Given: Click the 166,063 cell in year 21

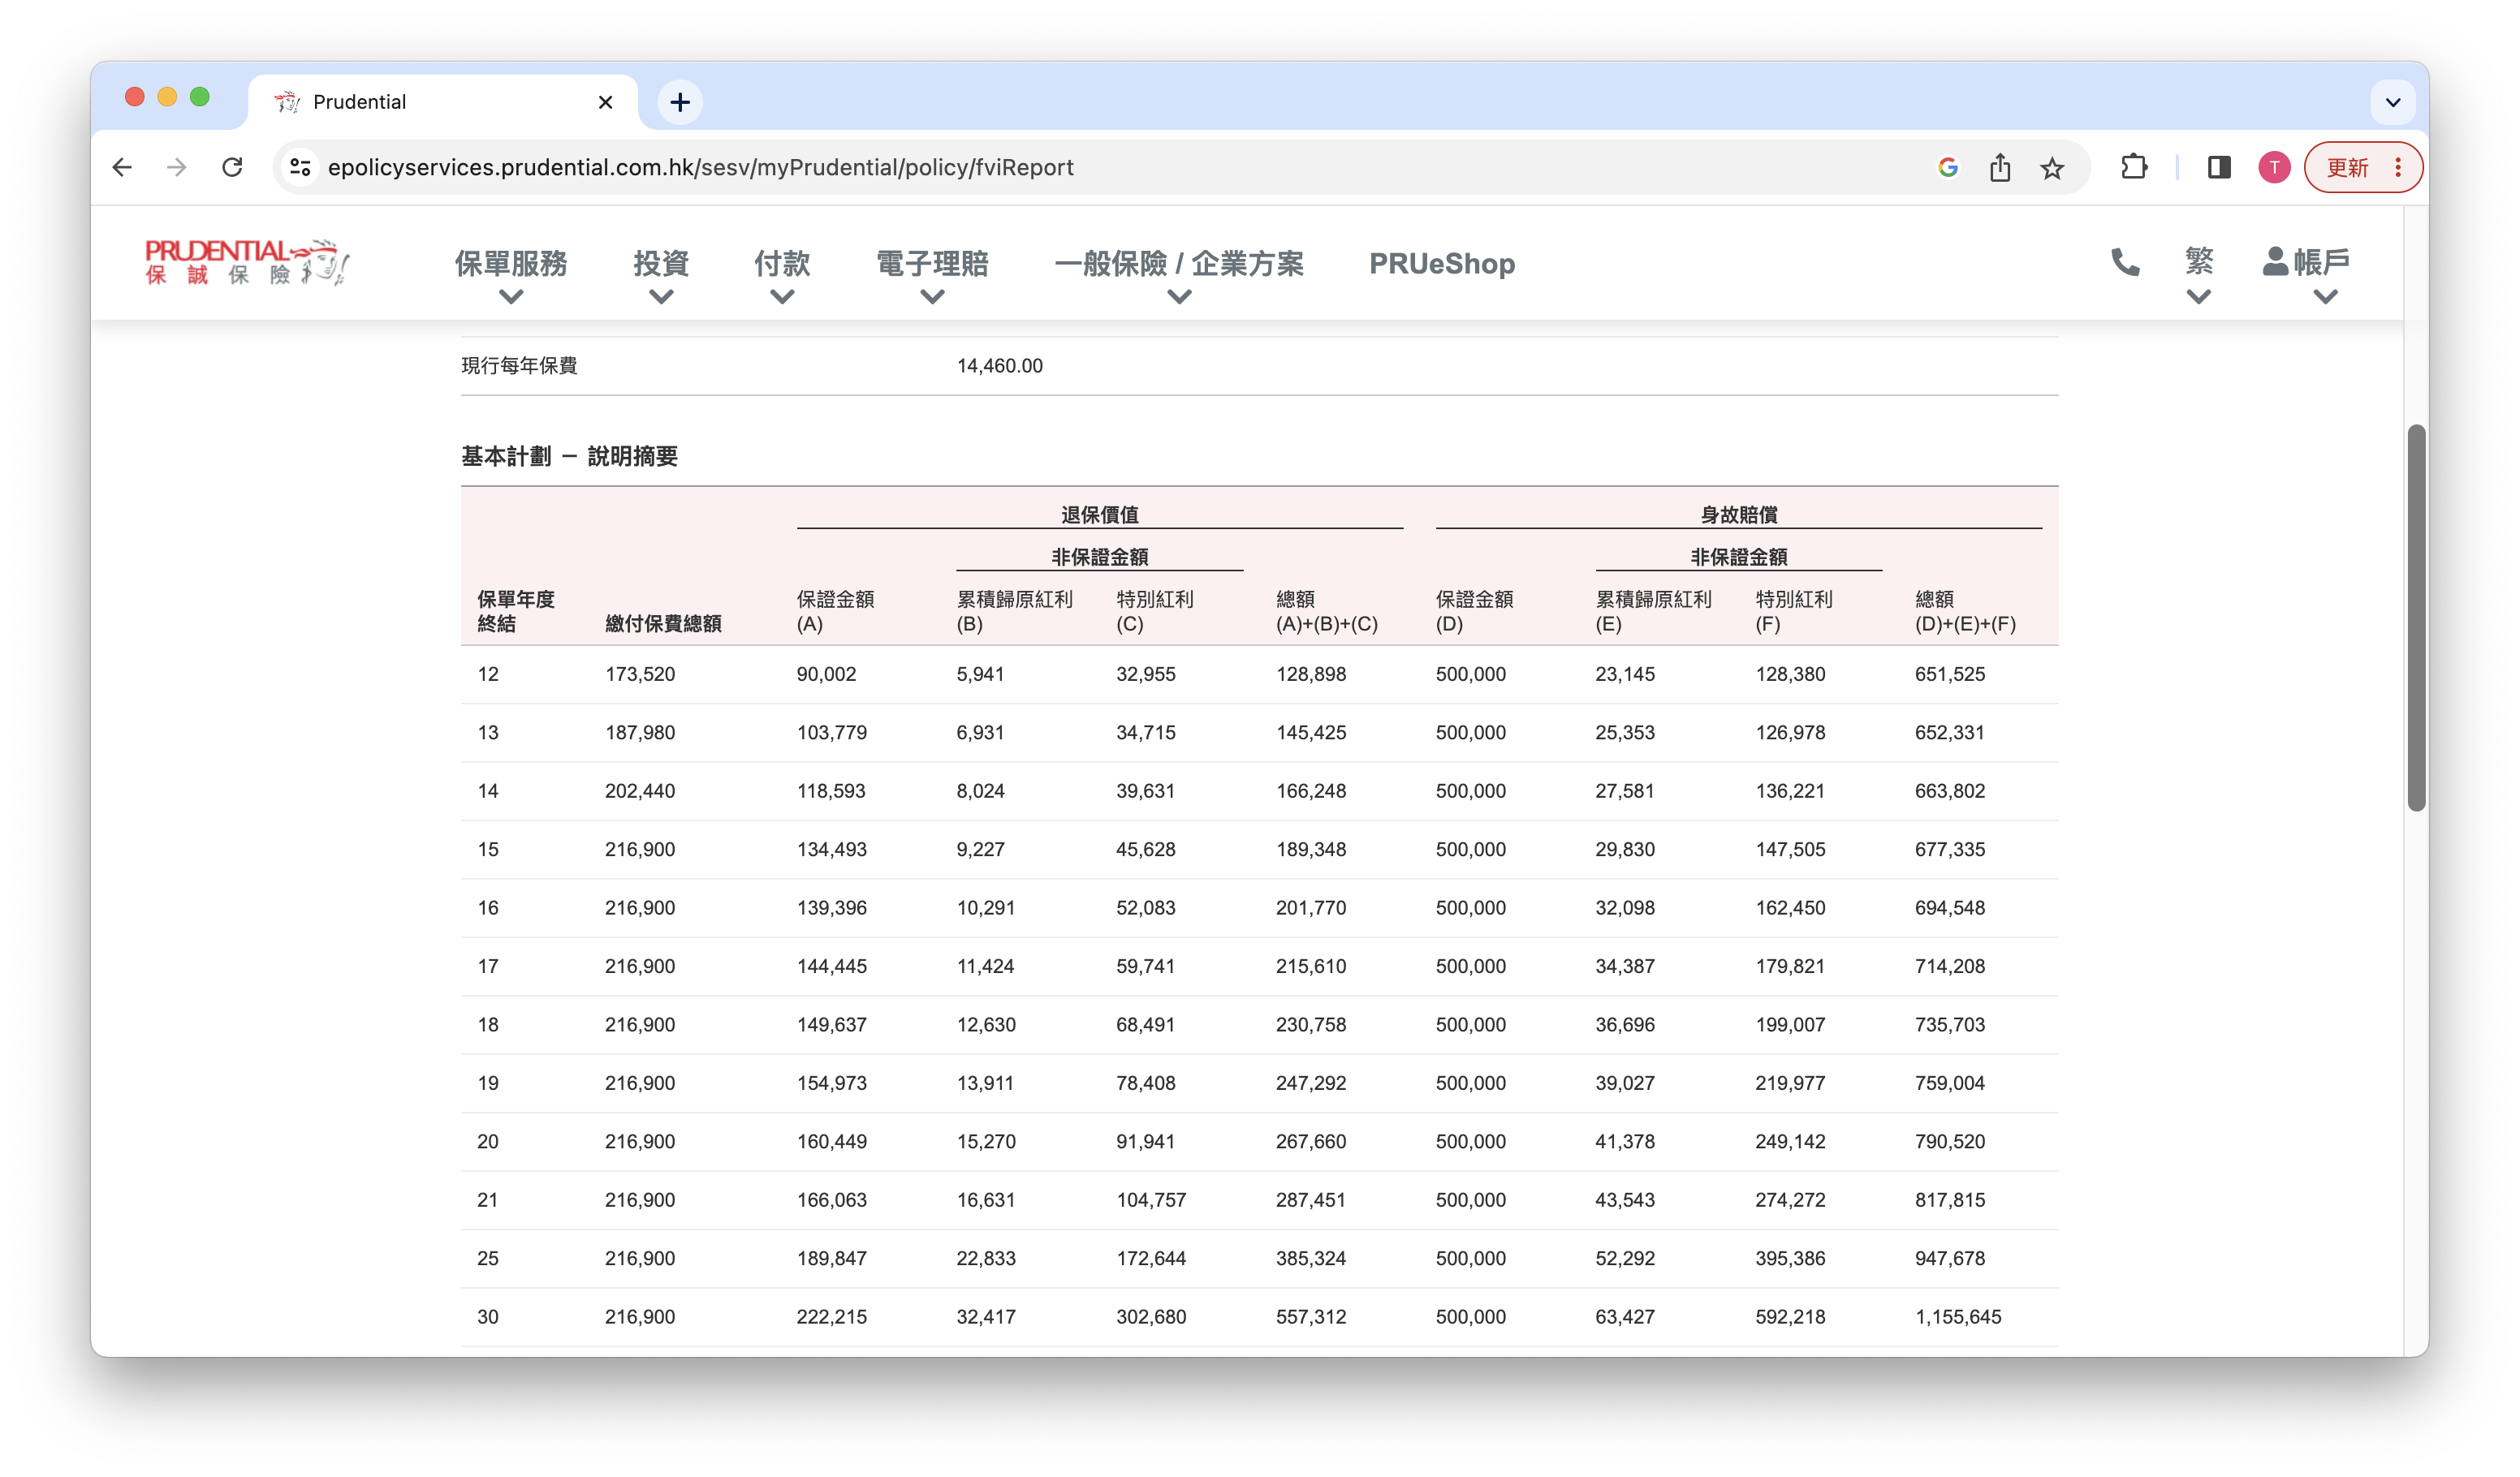Looking at the screenshot, I should [831, 1200].
